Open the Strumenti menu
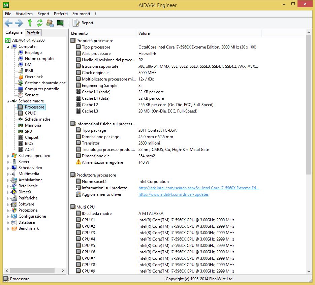315x285 pixels. 81,14
